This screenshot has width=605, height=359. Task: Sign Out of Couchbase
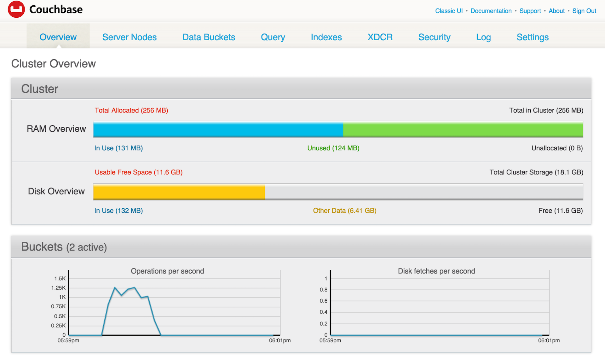(584, 11)
